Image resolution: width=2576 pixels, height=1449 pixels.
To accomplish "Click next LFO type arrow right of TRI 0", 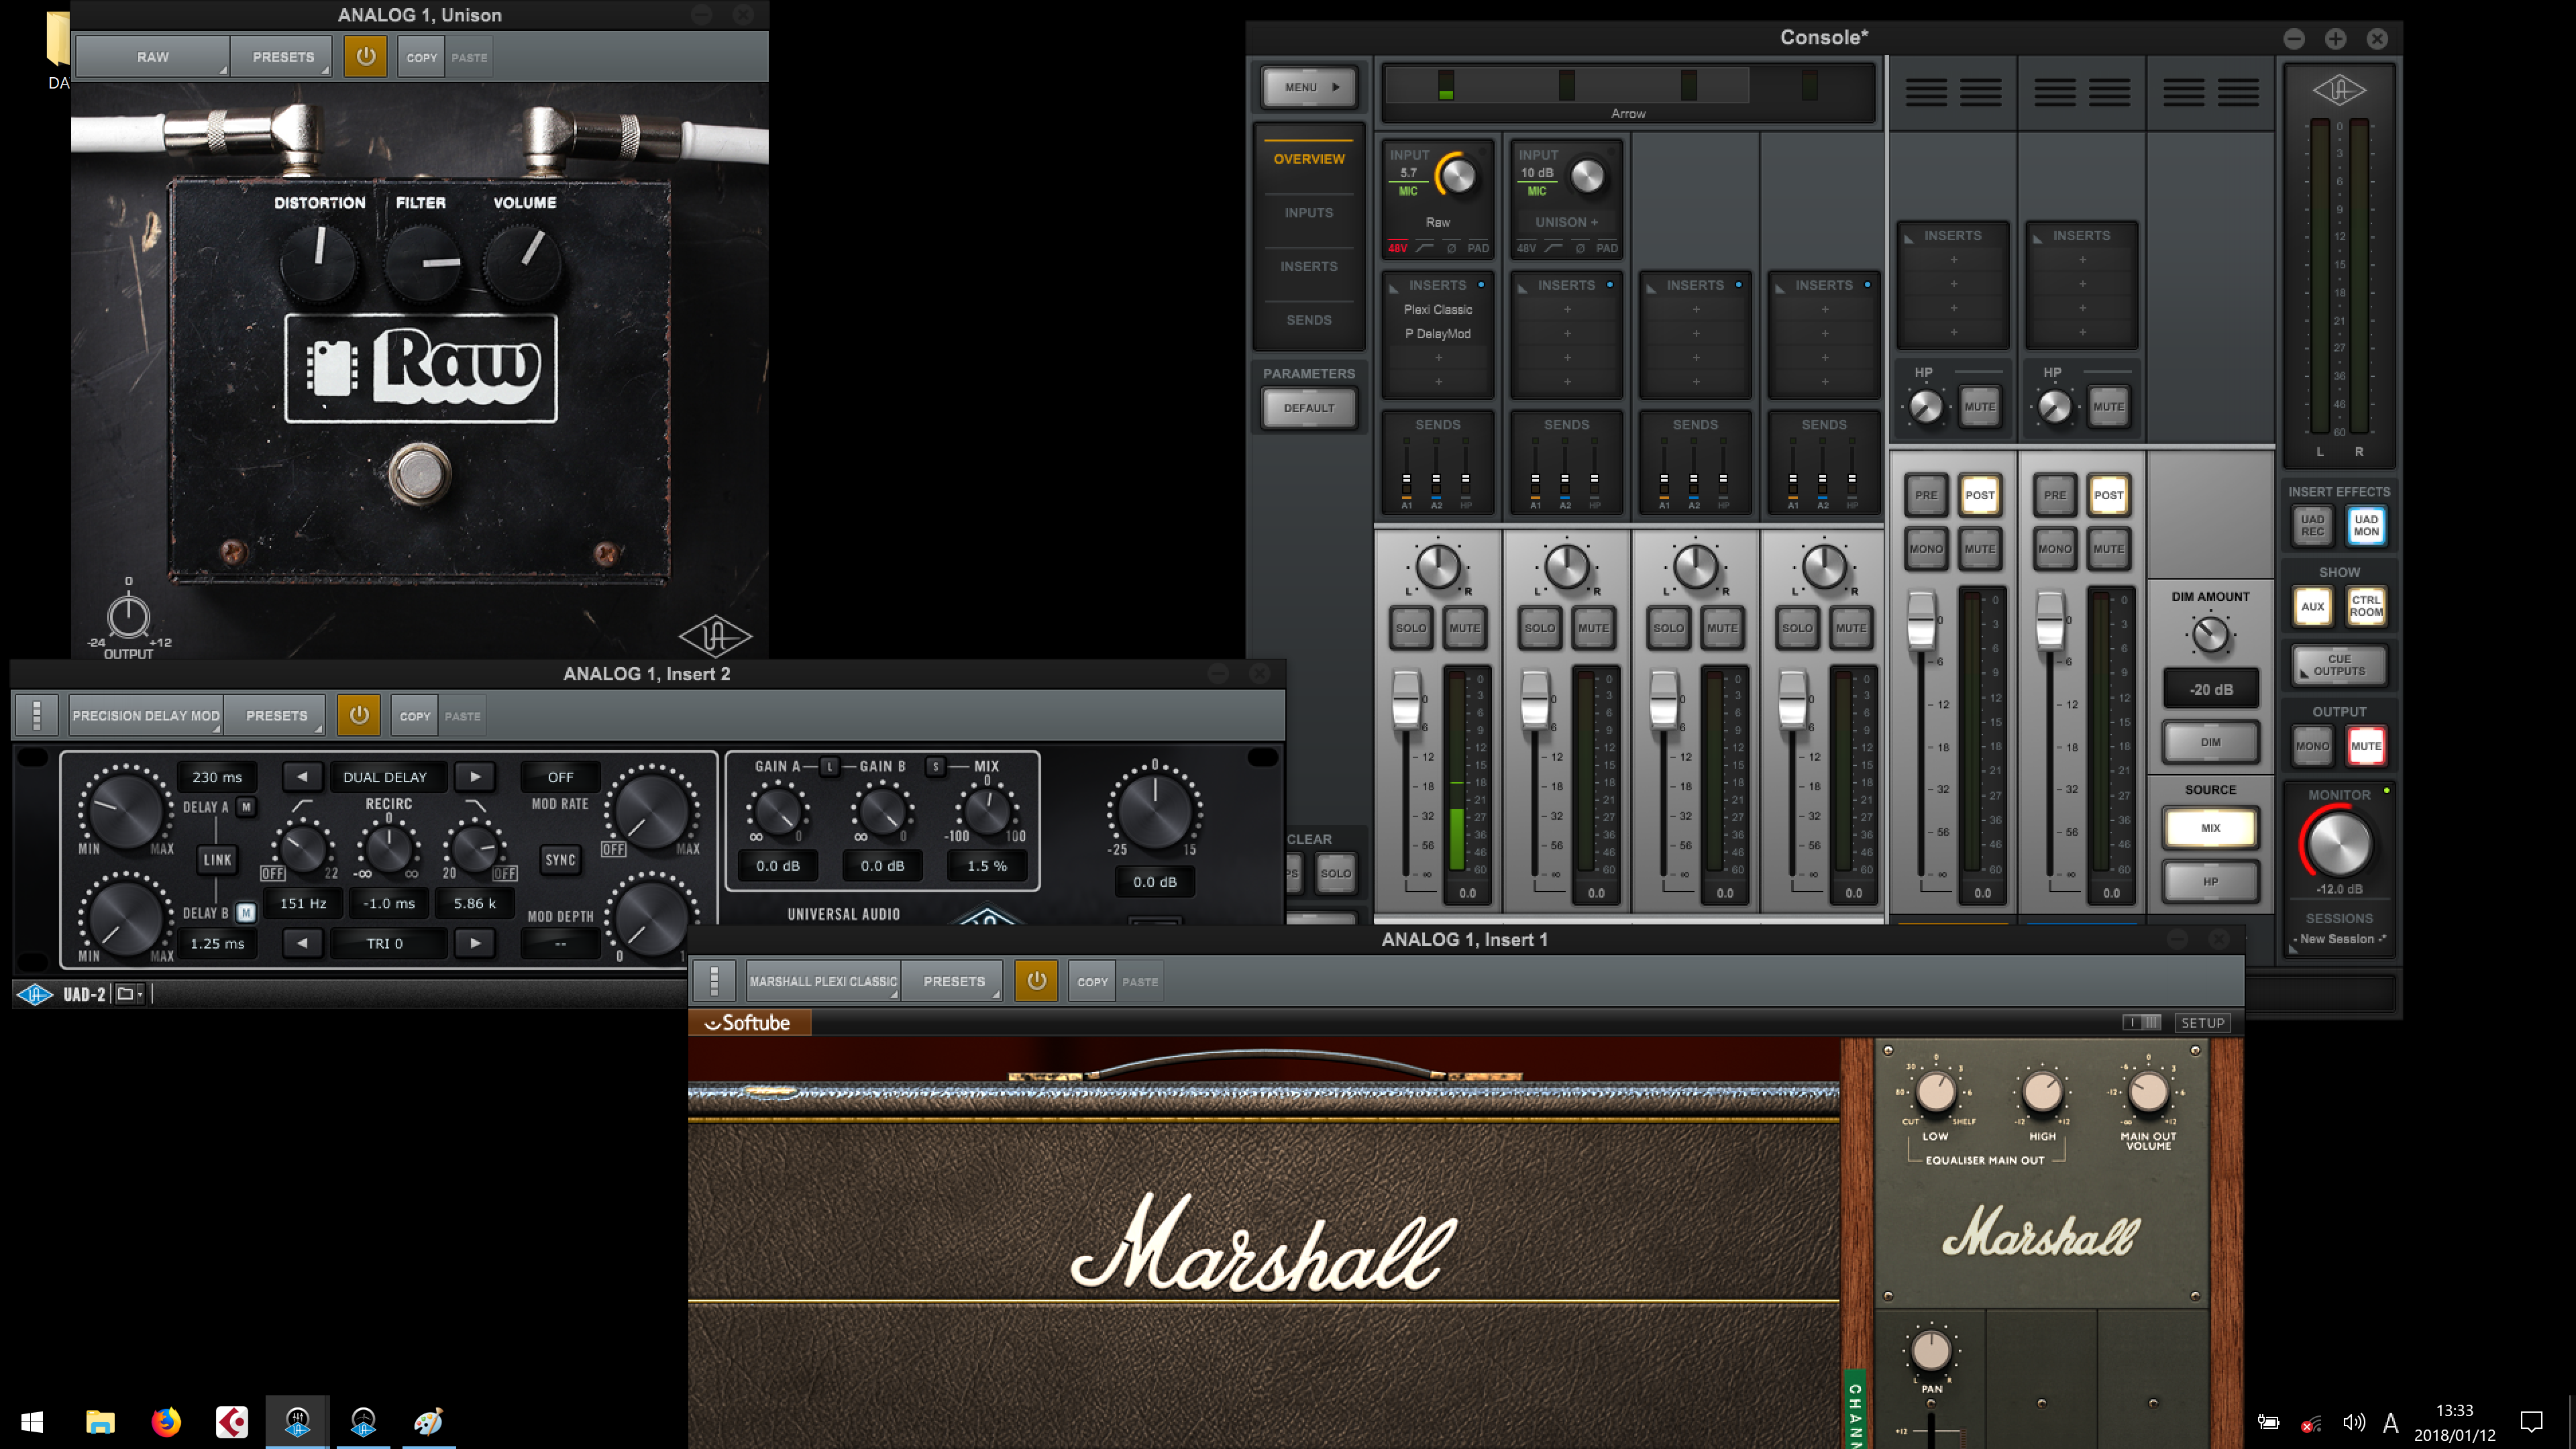I will click(x=475, y=943).
